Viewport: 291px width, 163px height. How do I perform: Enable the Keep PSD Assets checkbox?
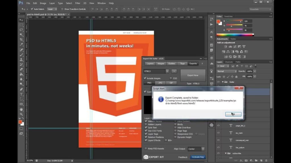(x=146, y=149)
